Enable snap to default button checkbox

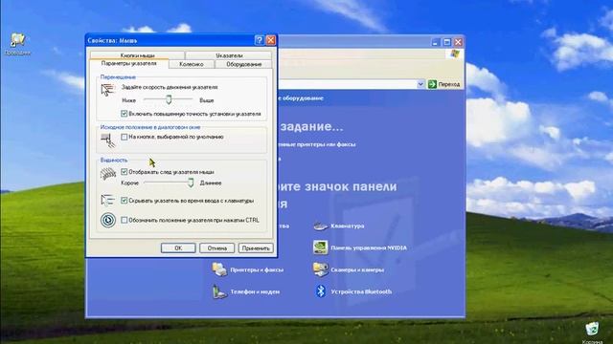[124, 137]
